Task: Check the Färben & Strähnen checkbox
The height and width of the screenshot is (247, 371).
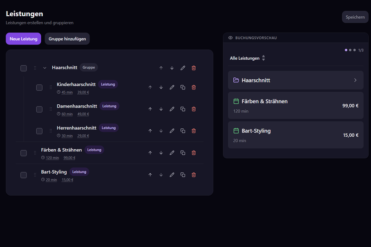Action: [24, 153]
